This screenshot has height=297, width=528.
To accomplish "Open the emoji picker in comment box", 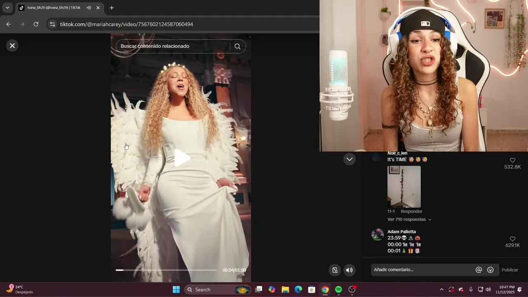I will 490,270.
